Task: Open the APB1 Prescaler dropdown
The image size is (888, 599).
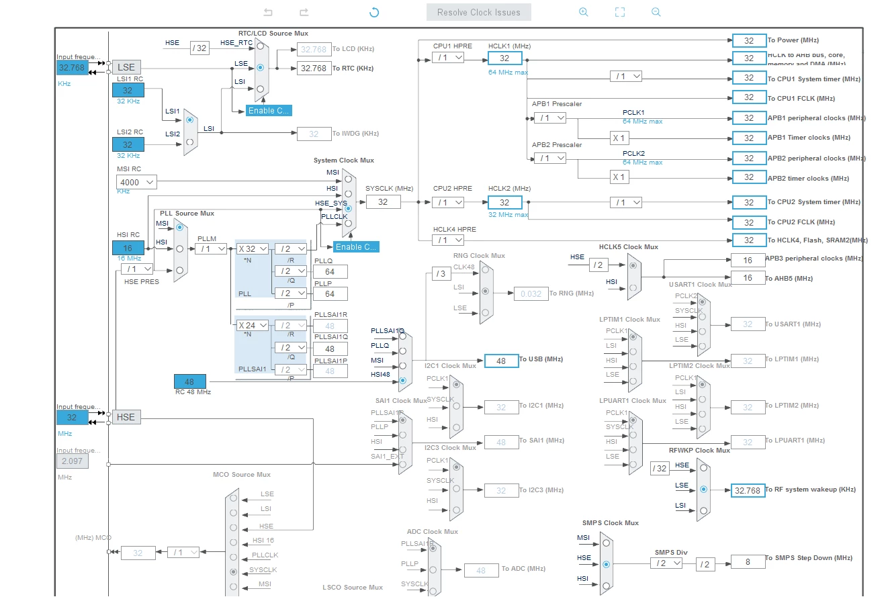Action: coord(550,118)
